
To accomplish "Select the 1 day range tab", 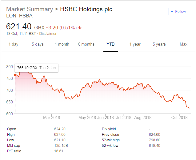I will click(13, 44).
